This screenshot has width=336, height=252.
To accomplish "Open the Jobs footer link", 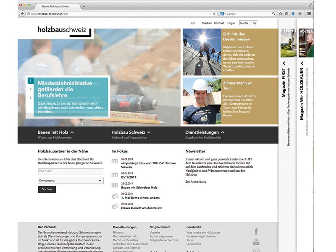I will pos(189,240).
